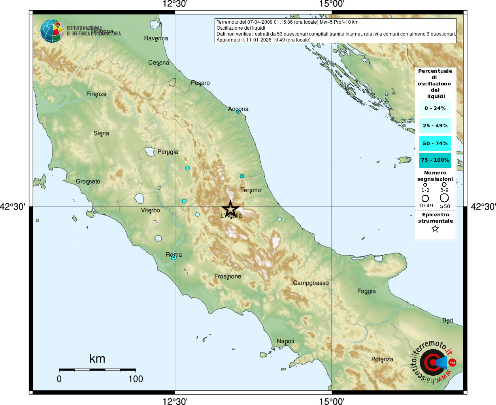Click the Ancona city label

[x=238, y=109]
